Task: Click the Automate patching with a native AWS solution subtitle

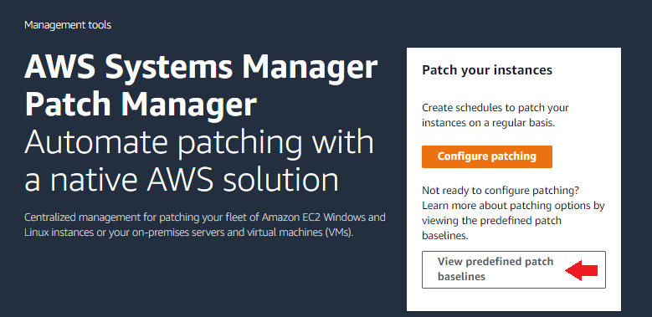Action: 198,161
